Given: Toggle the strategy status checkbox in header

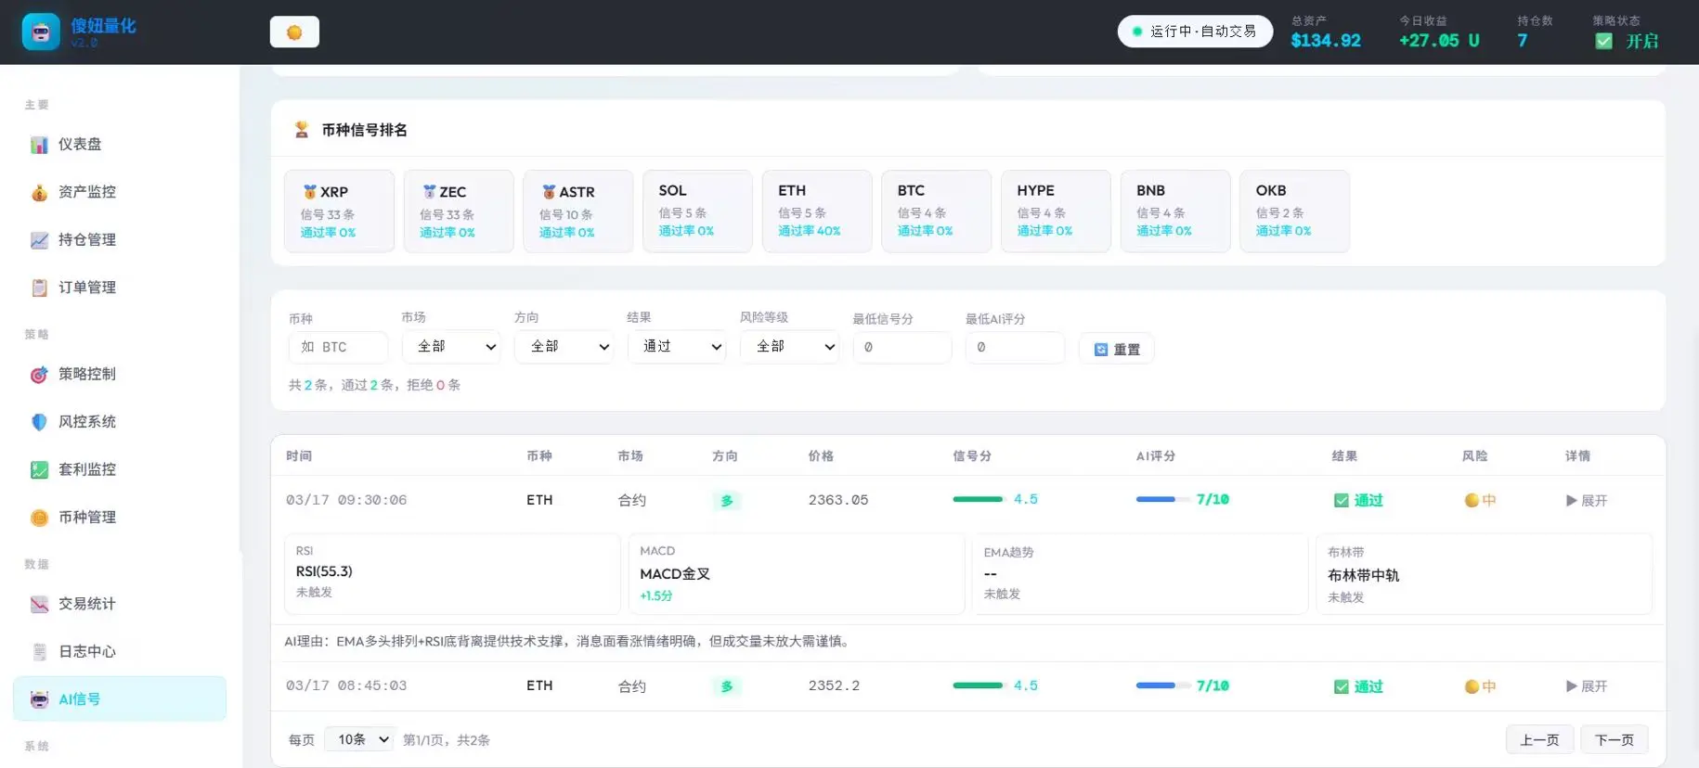Looking at the screenshot, I should pos(1603,41).
